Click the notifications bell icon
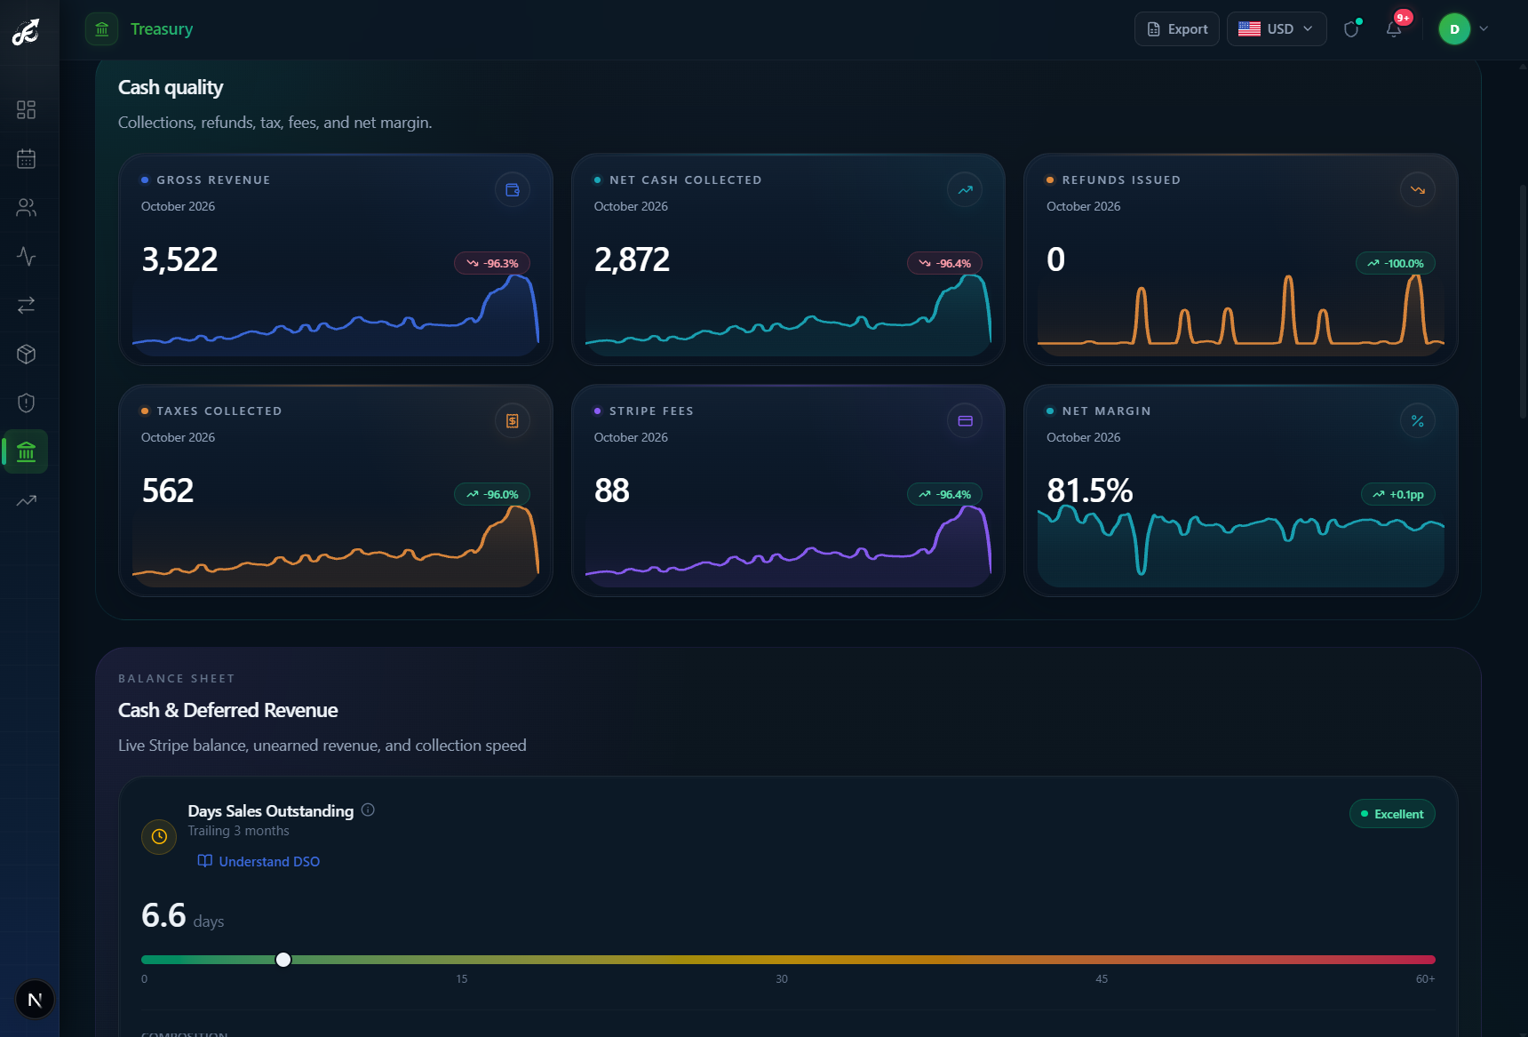Screen dimensions: 1528x1037 tap(1394, 29)
